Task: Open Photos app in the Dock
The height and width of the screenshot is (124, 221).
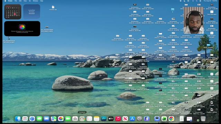Action: pos(61,119)
